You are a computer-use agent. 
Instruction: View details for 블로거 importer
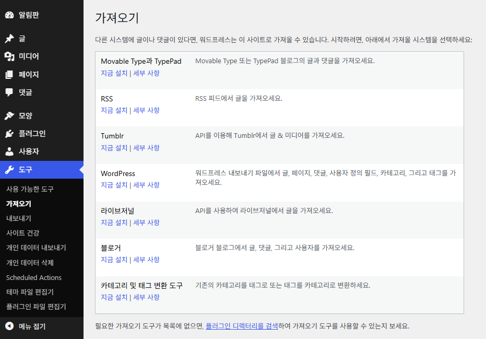(146, 260)
